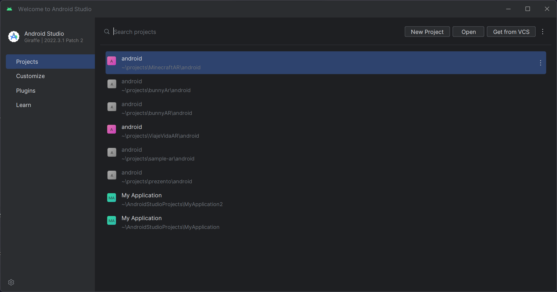
Task: Click the gray icon of prezento project
Action: tap(112, 175)
